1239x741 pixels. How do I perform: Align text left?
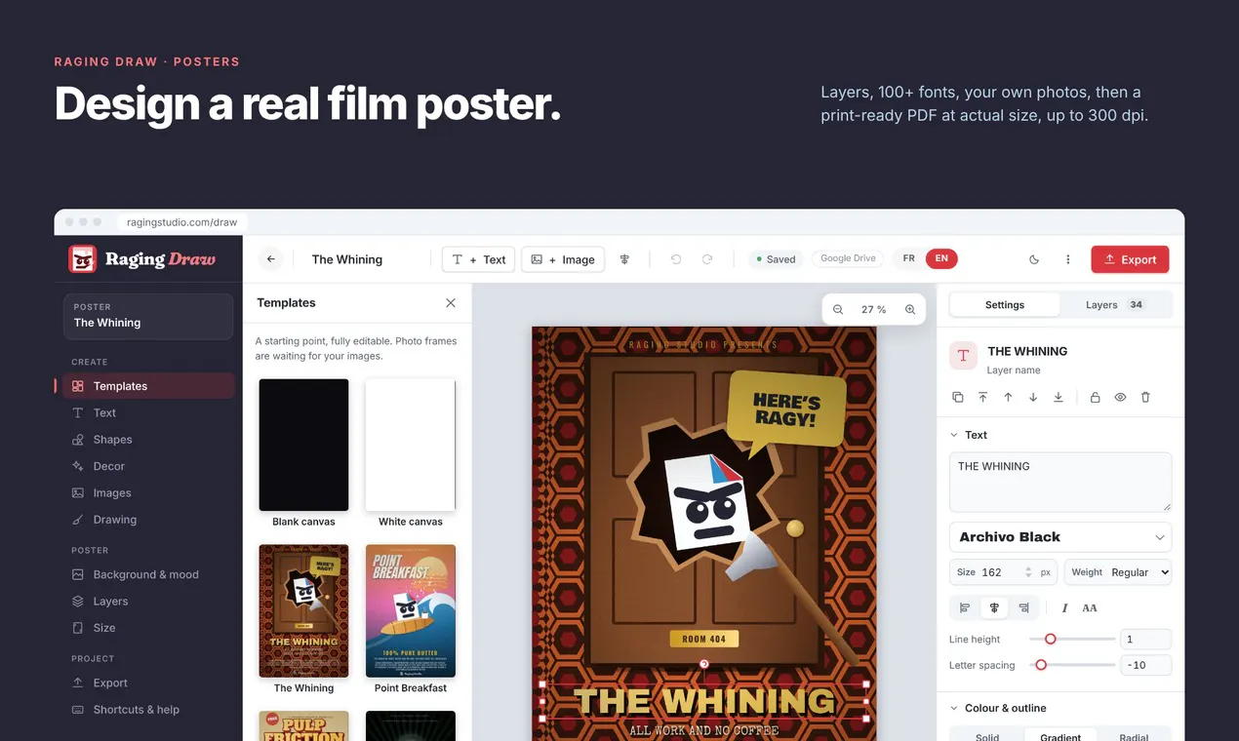click(965, 607)
